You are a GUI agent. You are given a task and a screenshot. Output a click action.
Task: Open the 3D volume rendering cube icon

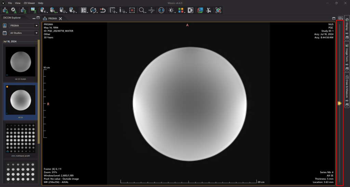pos(218,10)
